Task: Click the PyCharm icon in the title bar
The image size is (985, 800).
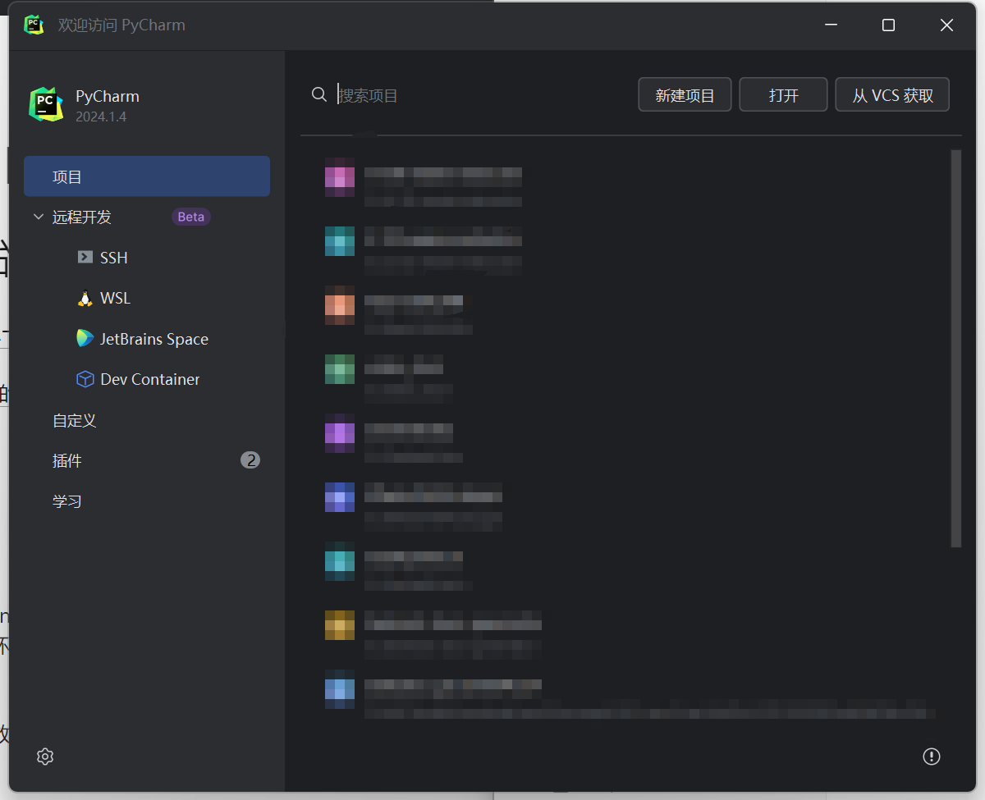Action: pyautogui.click(x=34, y=25)
